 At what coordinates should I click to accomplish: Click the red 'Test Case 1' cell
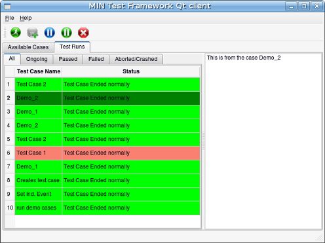[x=39, y=153]
